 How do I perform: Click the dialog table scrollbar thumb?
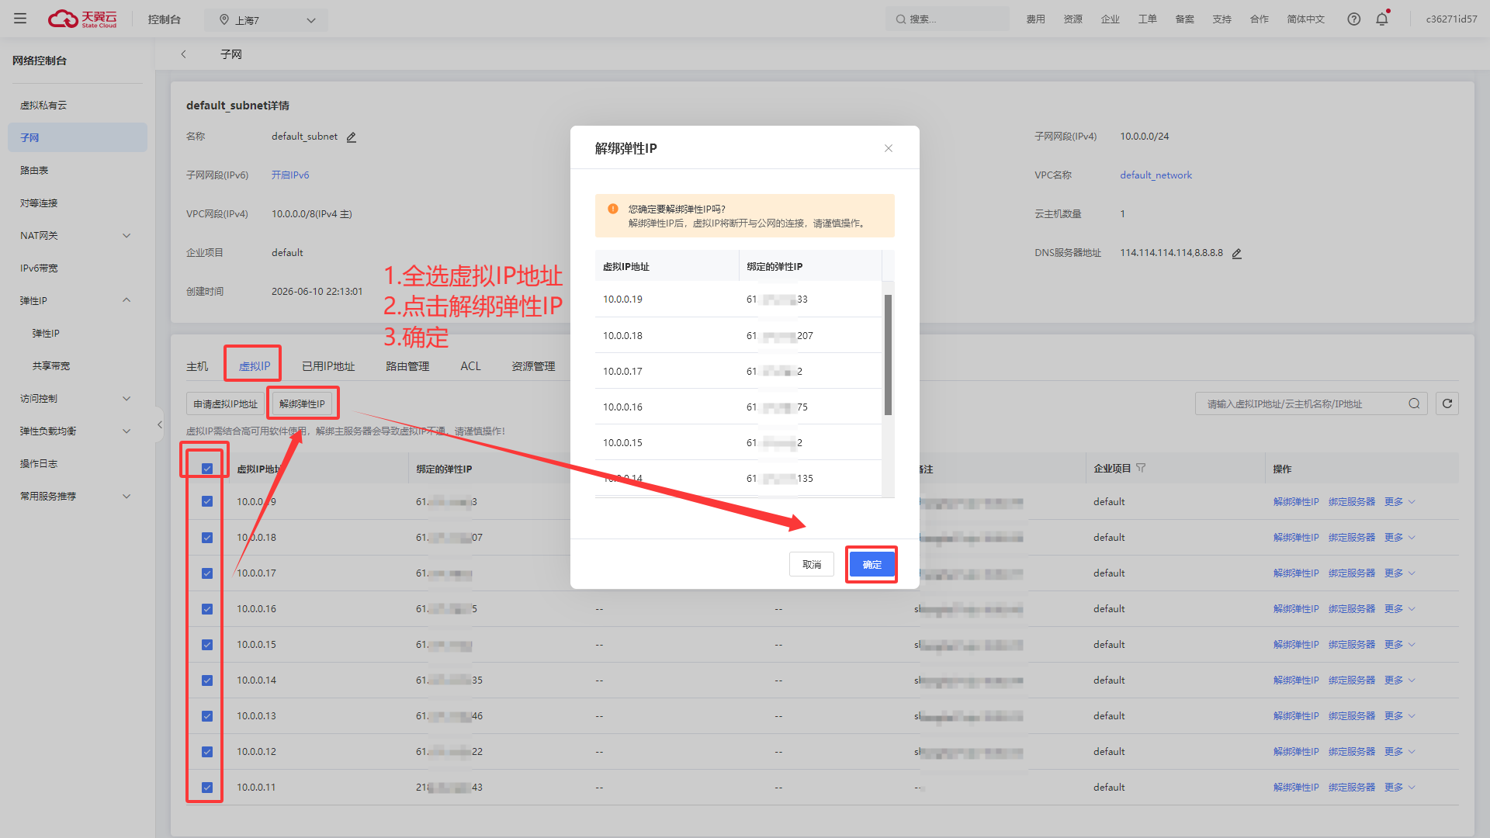point(888,355)
